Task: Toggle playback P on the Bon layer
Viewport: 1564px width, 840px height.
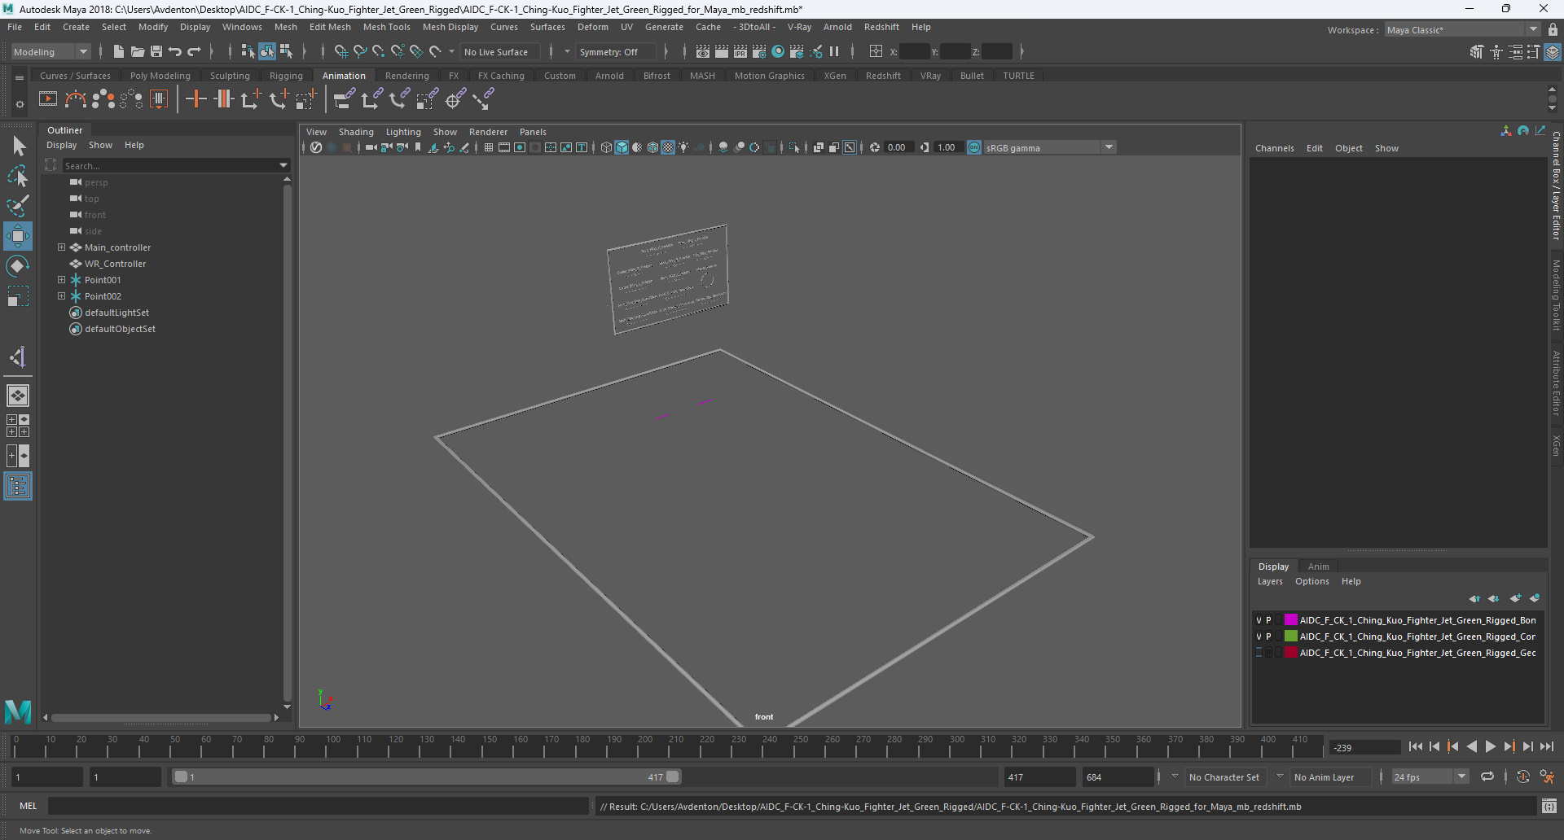Action: 1268,620
